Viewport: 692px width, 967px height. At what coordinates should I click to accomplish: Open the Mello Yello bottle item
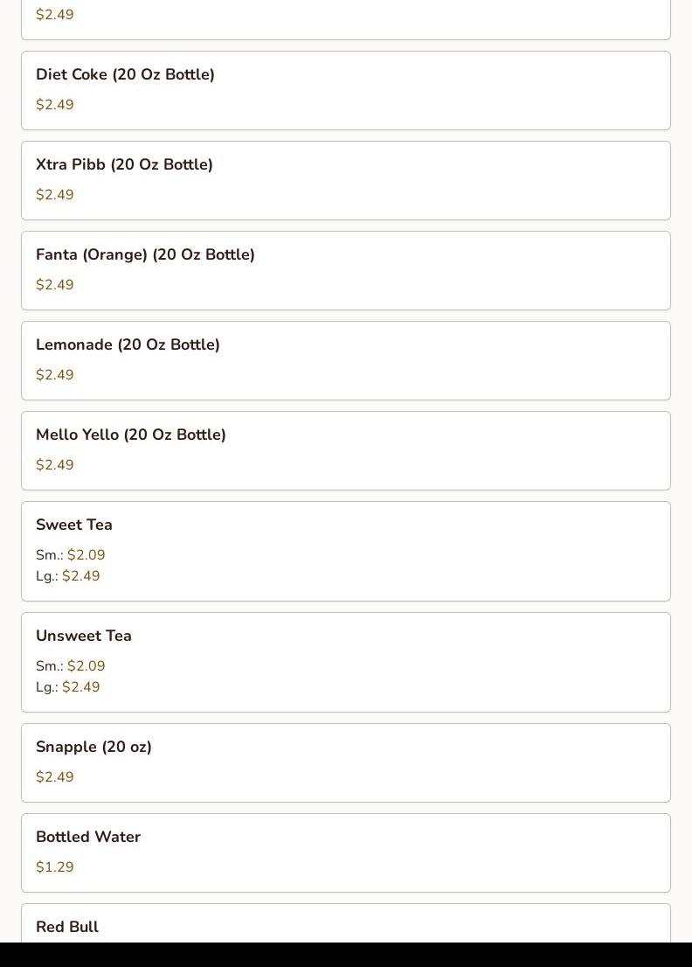(x=131, y=435)
